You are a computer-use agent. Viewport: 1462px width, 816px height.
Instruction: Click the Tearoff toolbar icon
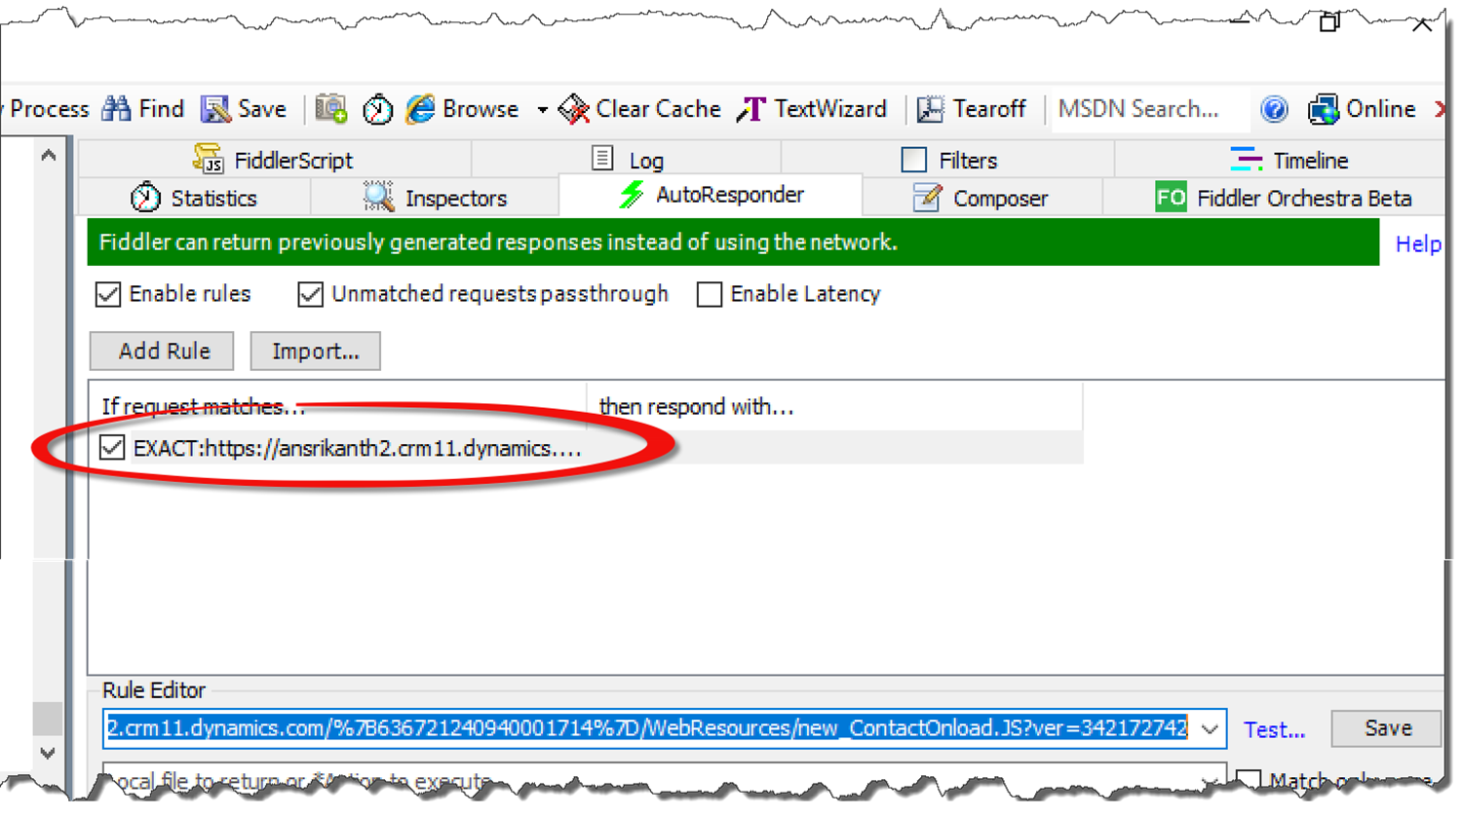click(x=931, y=109)
